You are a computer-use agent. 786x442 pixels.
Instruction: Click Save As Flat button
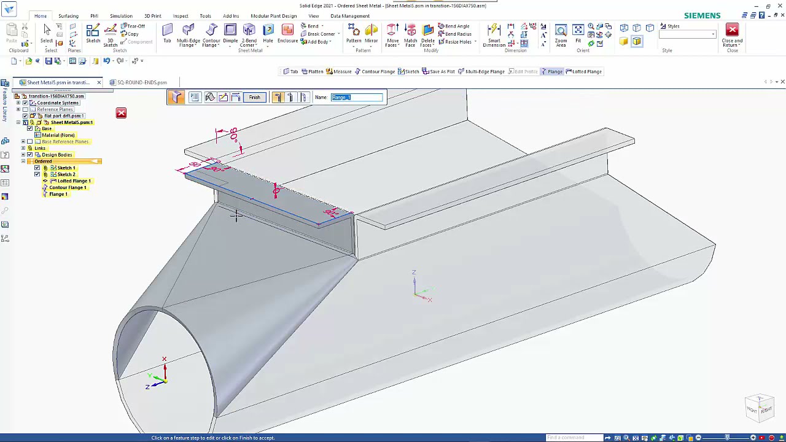438,72
